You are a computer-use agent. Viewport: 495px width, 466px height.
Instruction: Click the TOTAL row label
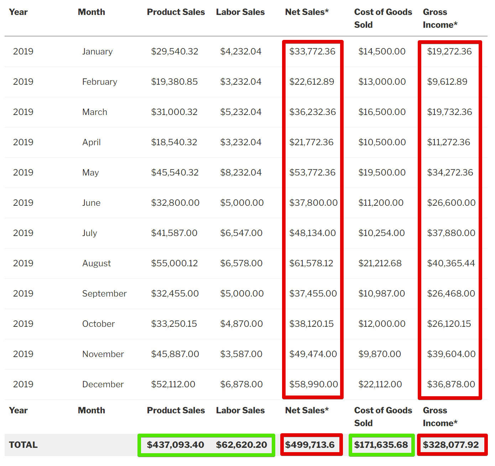(x=23, y=445)
